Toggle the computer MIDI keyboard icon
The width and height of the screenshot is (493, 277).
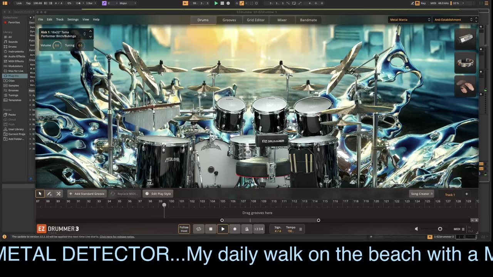point(417,3)
